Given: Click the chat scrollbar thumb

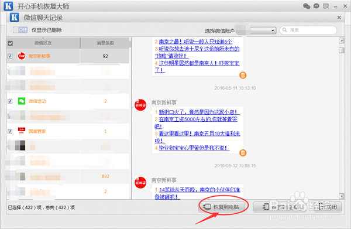Looking at the screenshot, I should [x=342, y=50].
